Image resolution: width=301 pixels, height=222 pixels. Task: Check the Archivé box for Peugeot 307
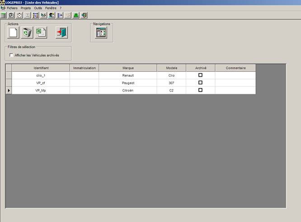[200, 83]
